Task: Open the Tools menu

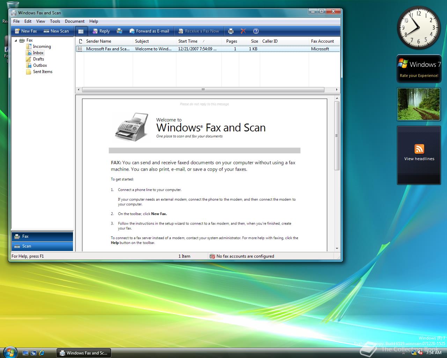Action: pyautogui.click(x=55, y=21)
